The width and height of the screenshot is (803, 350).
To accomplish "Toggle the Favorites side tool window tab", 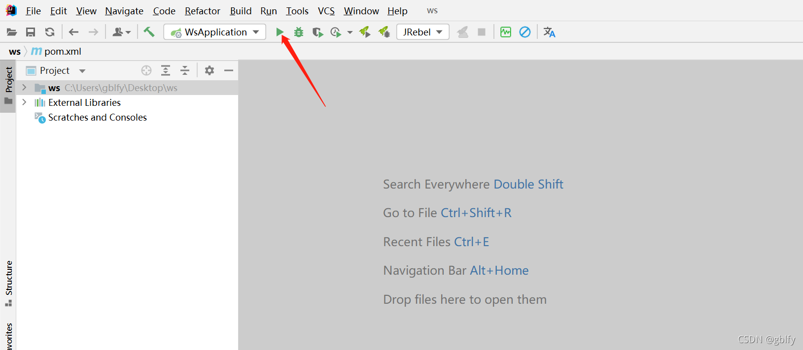I will (8, 336).
